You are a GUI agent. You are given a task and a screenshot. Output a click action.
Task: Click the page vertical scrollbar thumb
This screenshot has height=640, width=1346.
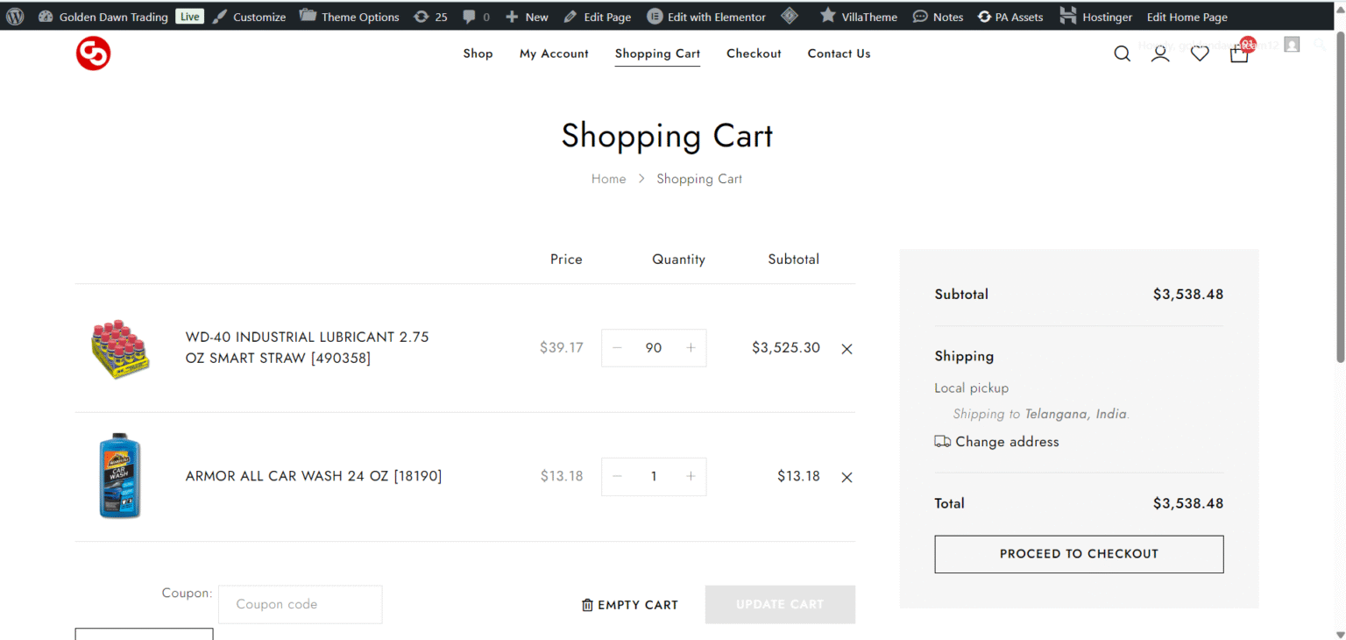pyautogui.click(x=1340, y=197)
